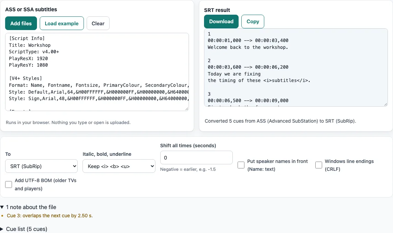
Task: Click the 'Title: Workshop' line
Action: click(x=29, y=45)
